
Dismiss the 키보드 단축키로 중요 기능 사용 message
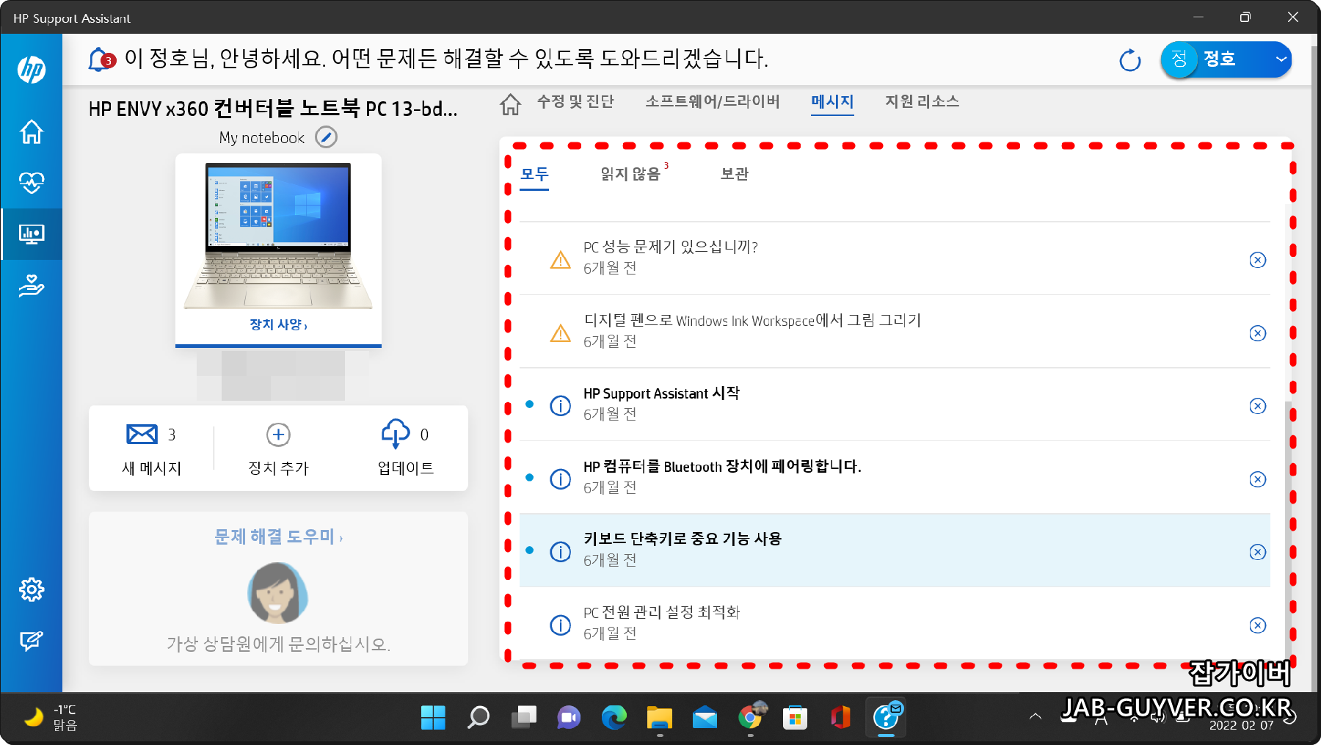pos(1258,552)
